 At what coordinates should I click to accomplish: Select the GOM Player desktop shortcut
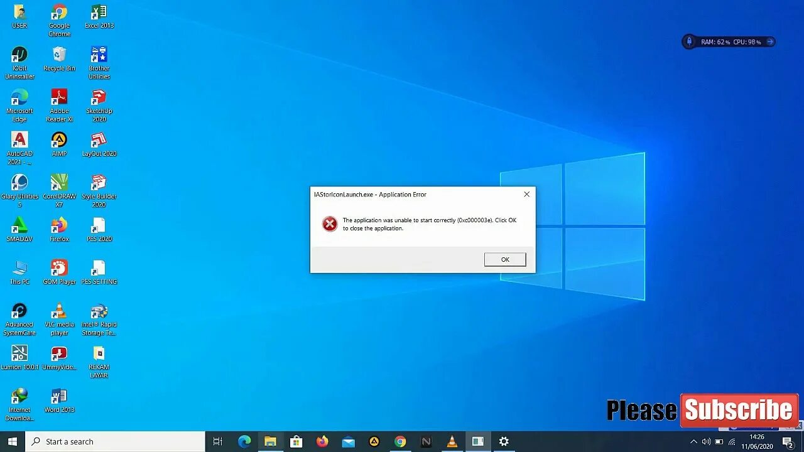pyautogui.click(x=59, y=273)
